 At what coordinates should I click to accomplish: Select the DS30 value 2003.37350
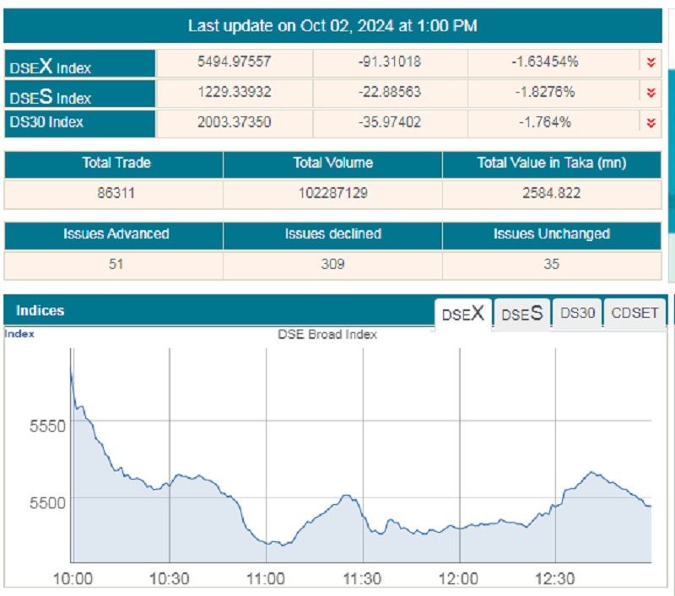click(235, 122)
